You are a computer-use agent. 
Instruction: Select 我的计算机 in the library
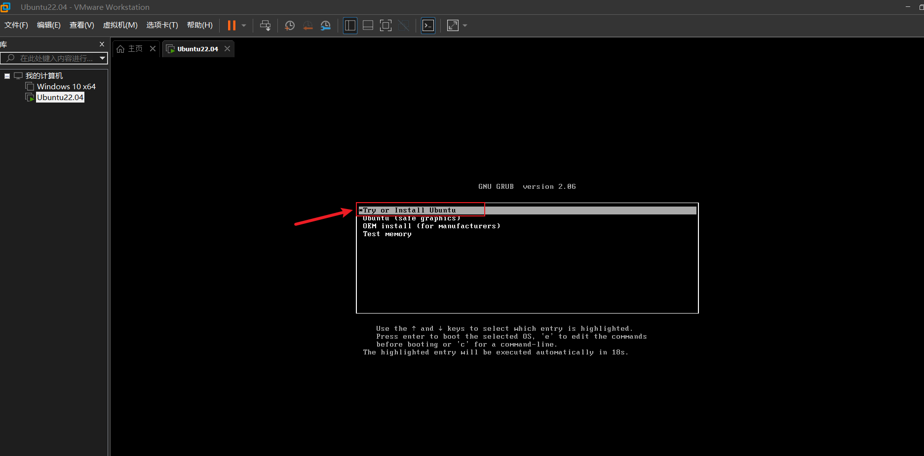pos(44,76)
